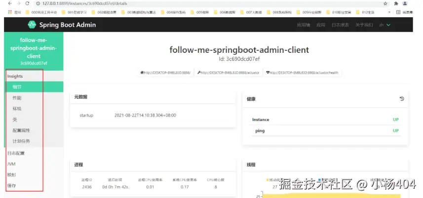The image size is (423, 198).
Task: Open 缓存 in the sidebar
Action: pos(34,186)
